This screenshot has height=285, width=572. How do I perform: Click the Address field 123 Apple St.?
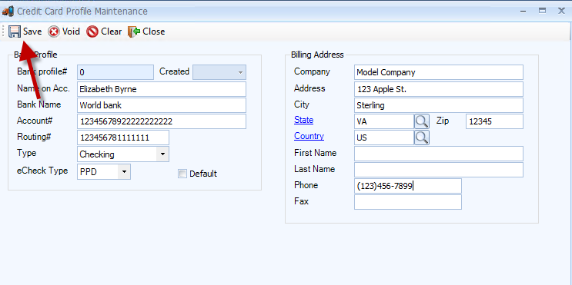coord(439,89)
